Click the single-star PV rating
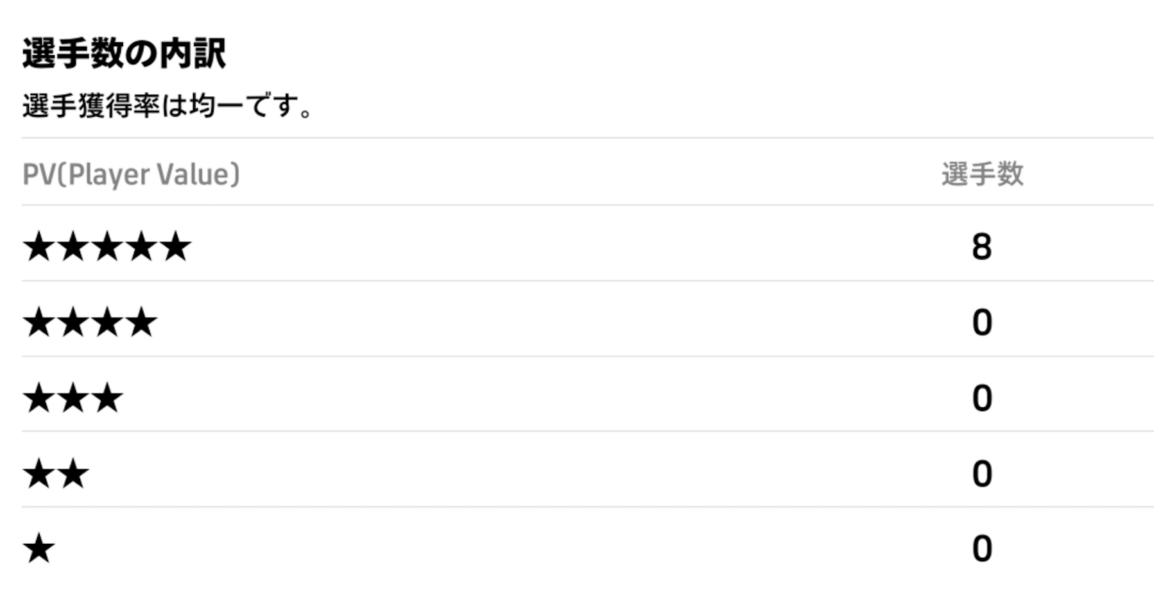Image resolution: width=1154 pixels, height=599 pixels. pyautogui.click(x=39, y=549)
